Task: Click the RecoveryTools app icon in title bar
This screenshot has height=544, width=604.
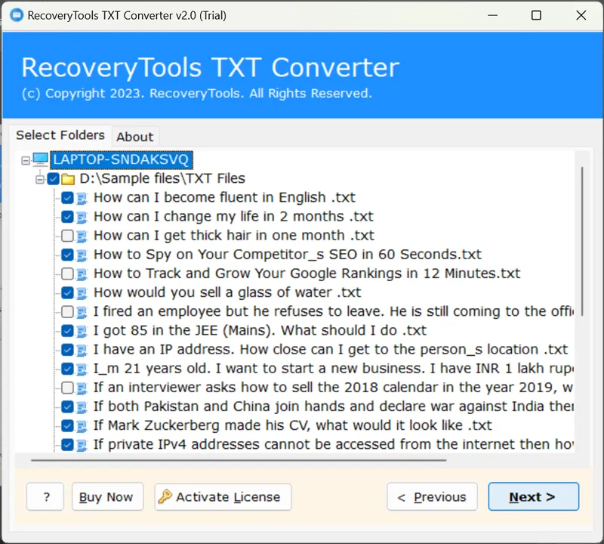Action: click(x=17, y=15)
